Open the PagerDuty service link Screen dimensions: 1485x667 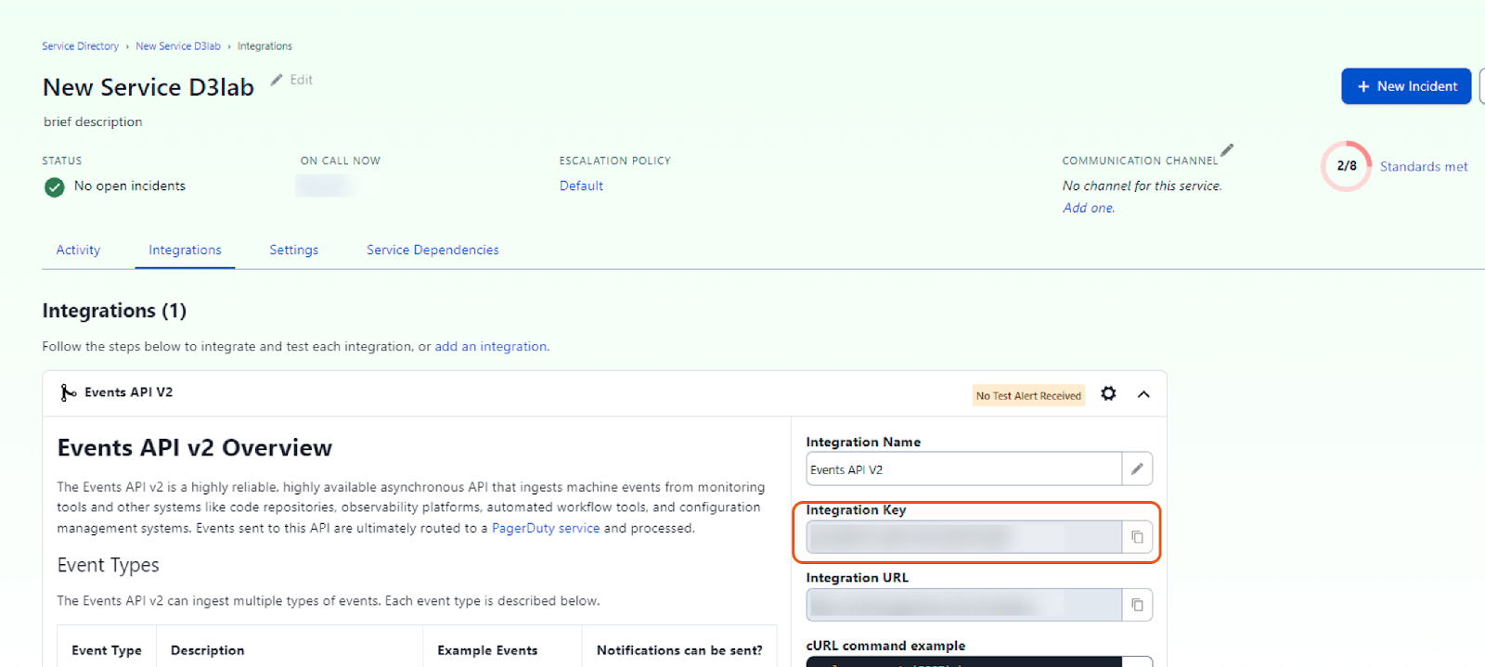[546, 529]
